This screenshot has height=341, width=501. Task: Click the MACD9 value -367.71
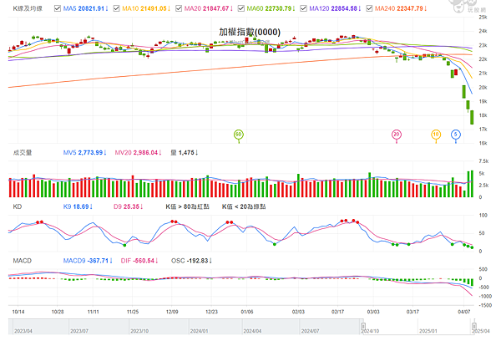click(98, 261)
